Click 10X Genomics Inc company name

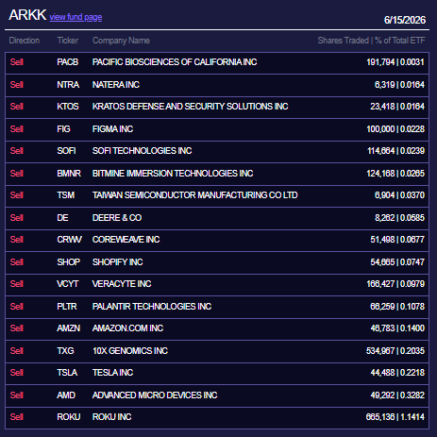click(130, 351)
